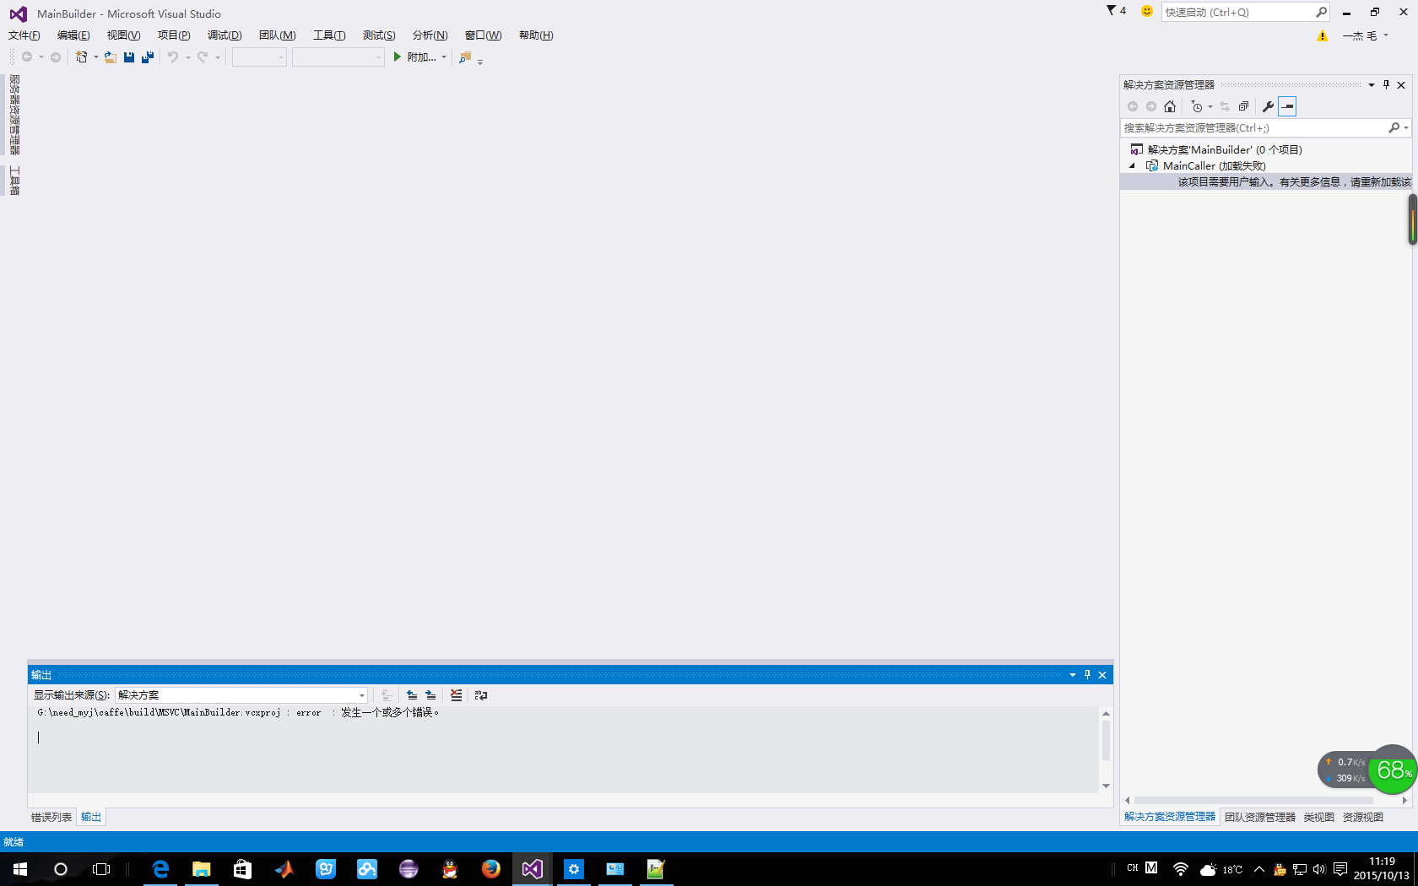This screenshot has width=1418, height=886.
Task: Switch to 错误列表 tab
Action: [x=51, y=817]
